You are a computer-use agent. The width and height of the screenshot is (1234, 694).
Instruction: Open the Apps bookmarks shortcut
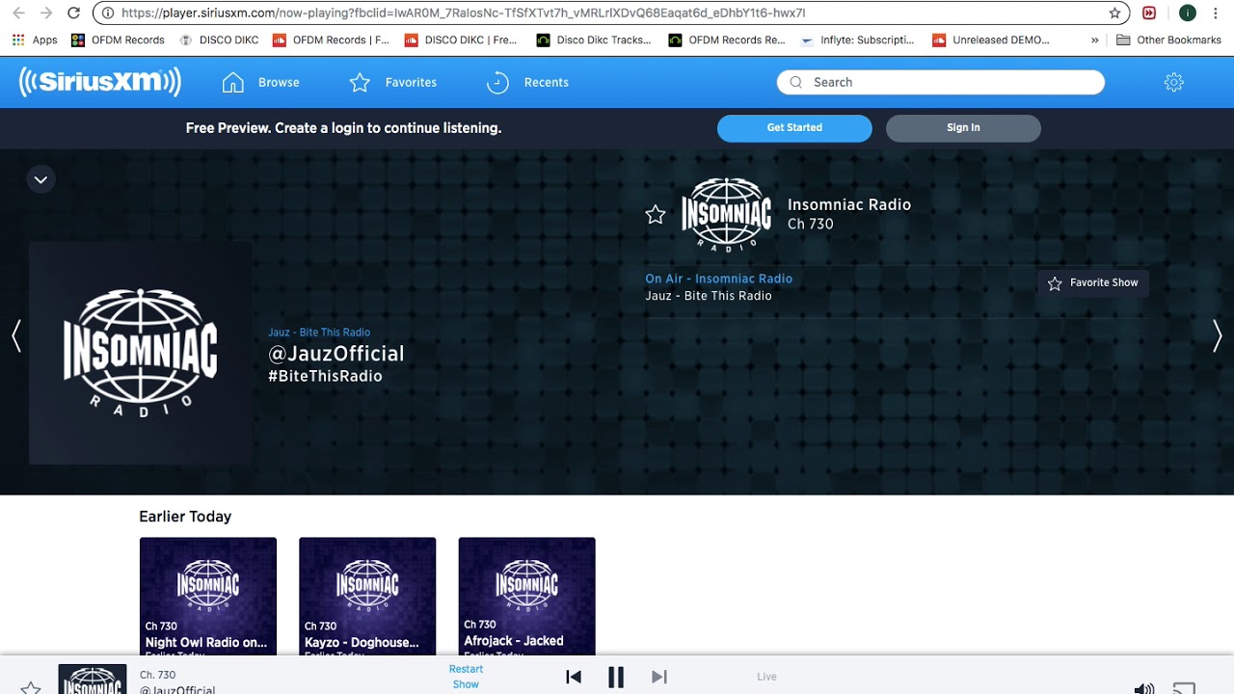coord(35,40)
